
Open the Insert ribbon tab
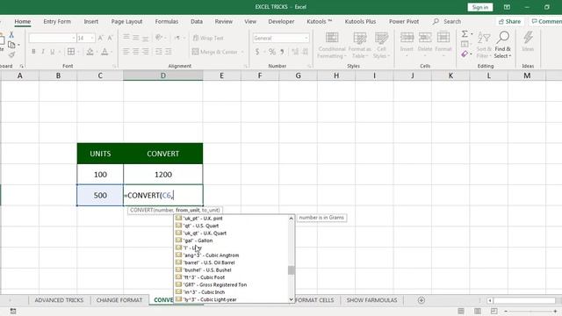click(91, 21)
